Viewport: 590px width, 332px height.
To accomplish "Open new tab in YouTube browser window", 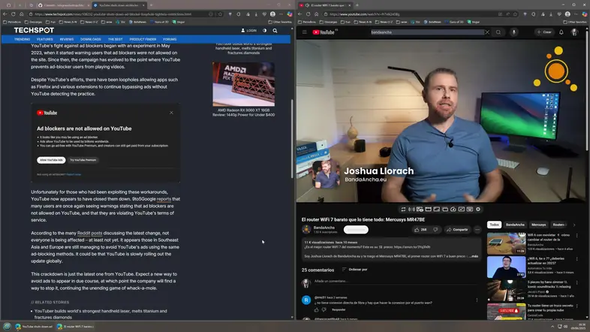I will (x=357, y=5).
